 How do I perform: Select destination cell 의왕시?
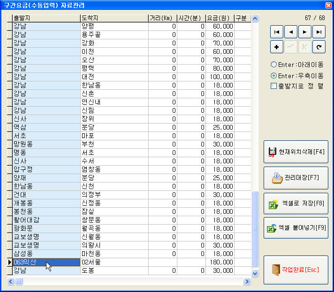[x=114, y=246]
